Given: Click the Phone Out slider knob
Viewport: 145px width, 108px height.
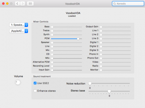Looking at the screenshot, I should coord(101,58).
